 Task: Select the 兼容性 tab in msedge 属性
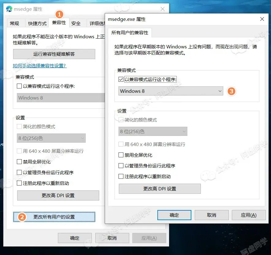click(59, 22)
